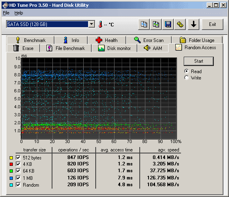Click the thermometer temperature icon
This screenshot has height=197, width=229.
tap(100, 24)
